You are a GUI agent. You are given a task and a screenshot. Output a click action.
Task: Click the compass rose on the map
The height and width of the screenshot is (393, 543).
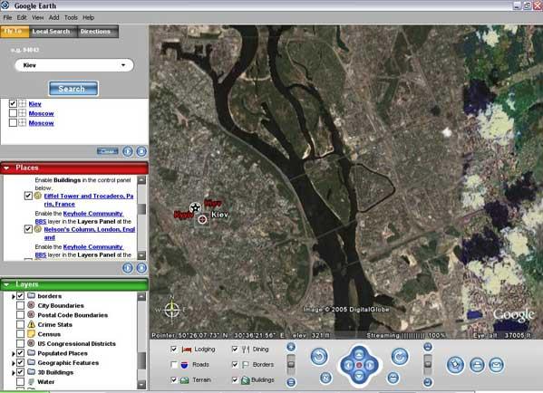(x=171, y=310)
